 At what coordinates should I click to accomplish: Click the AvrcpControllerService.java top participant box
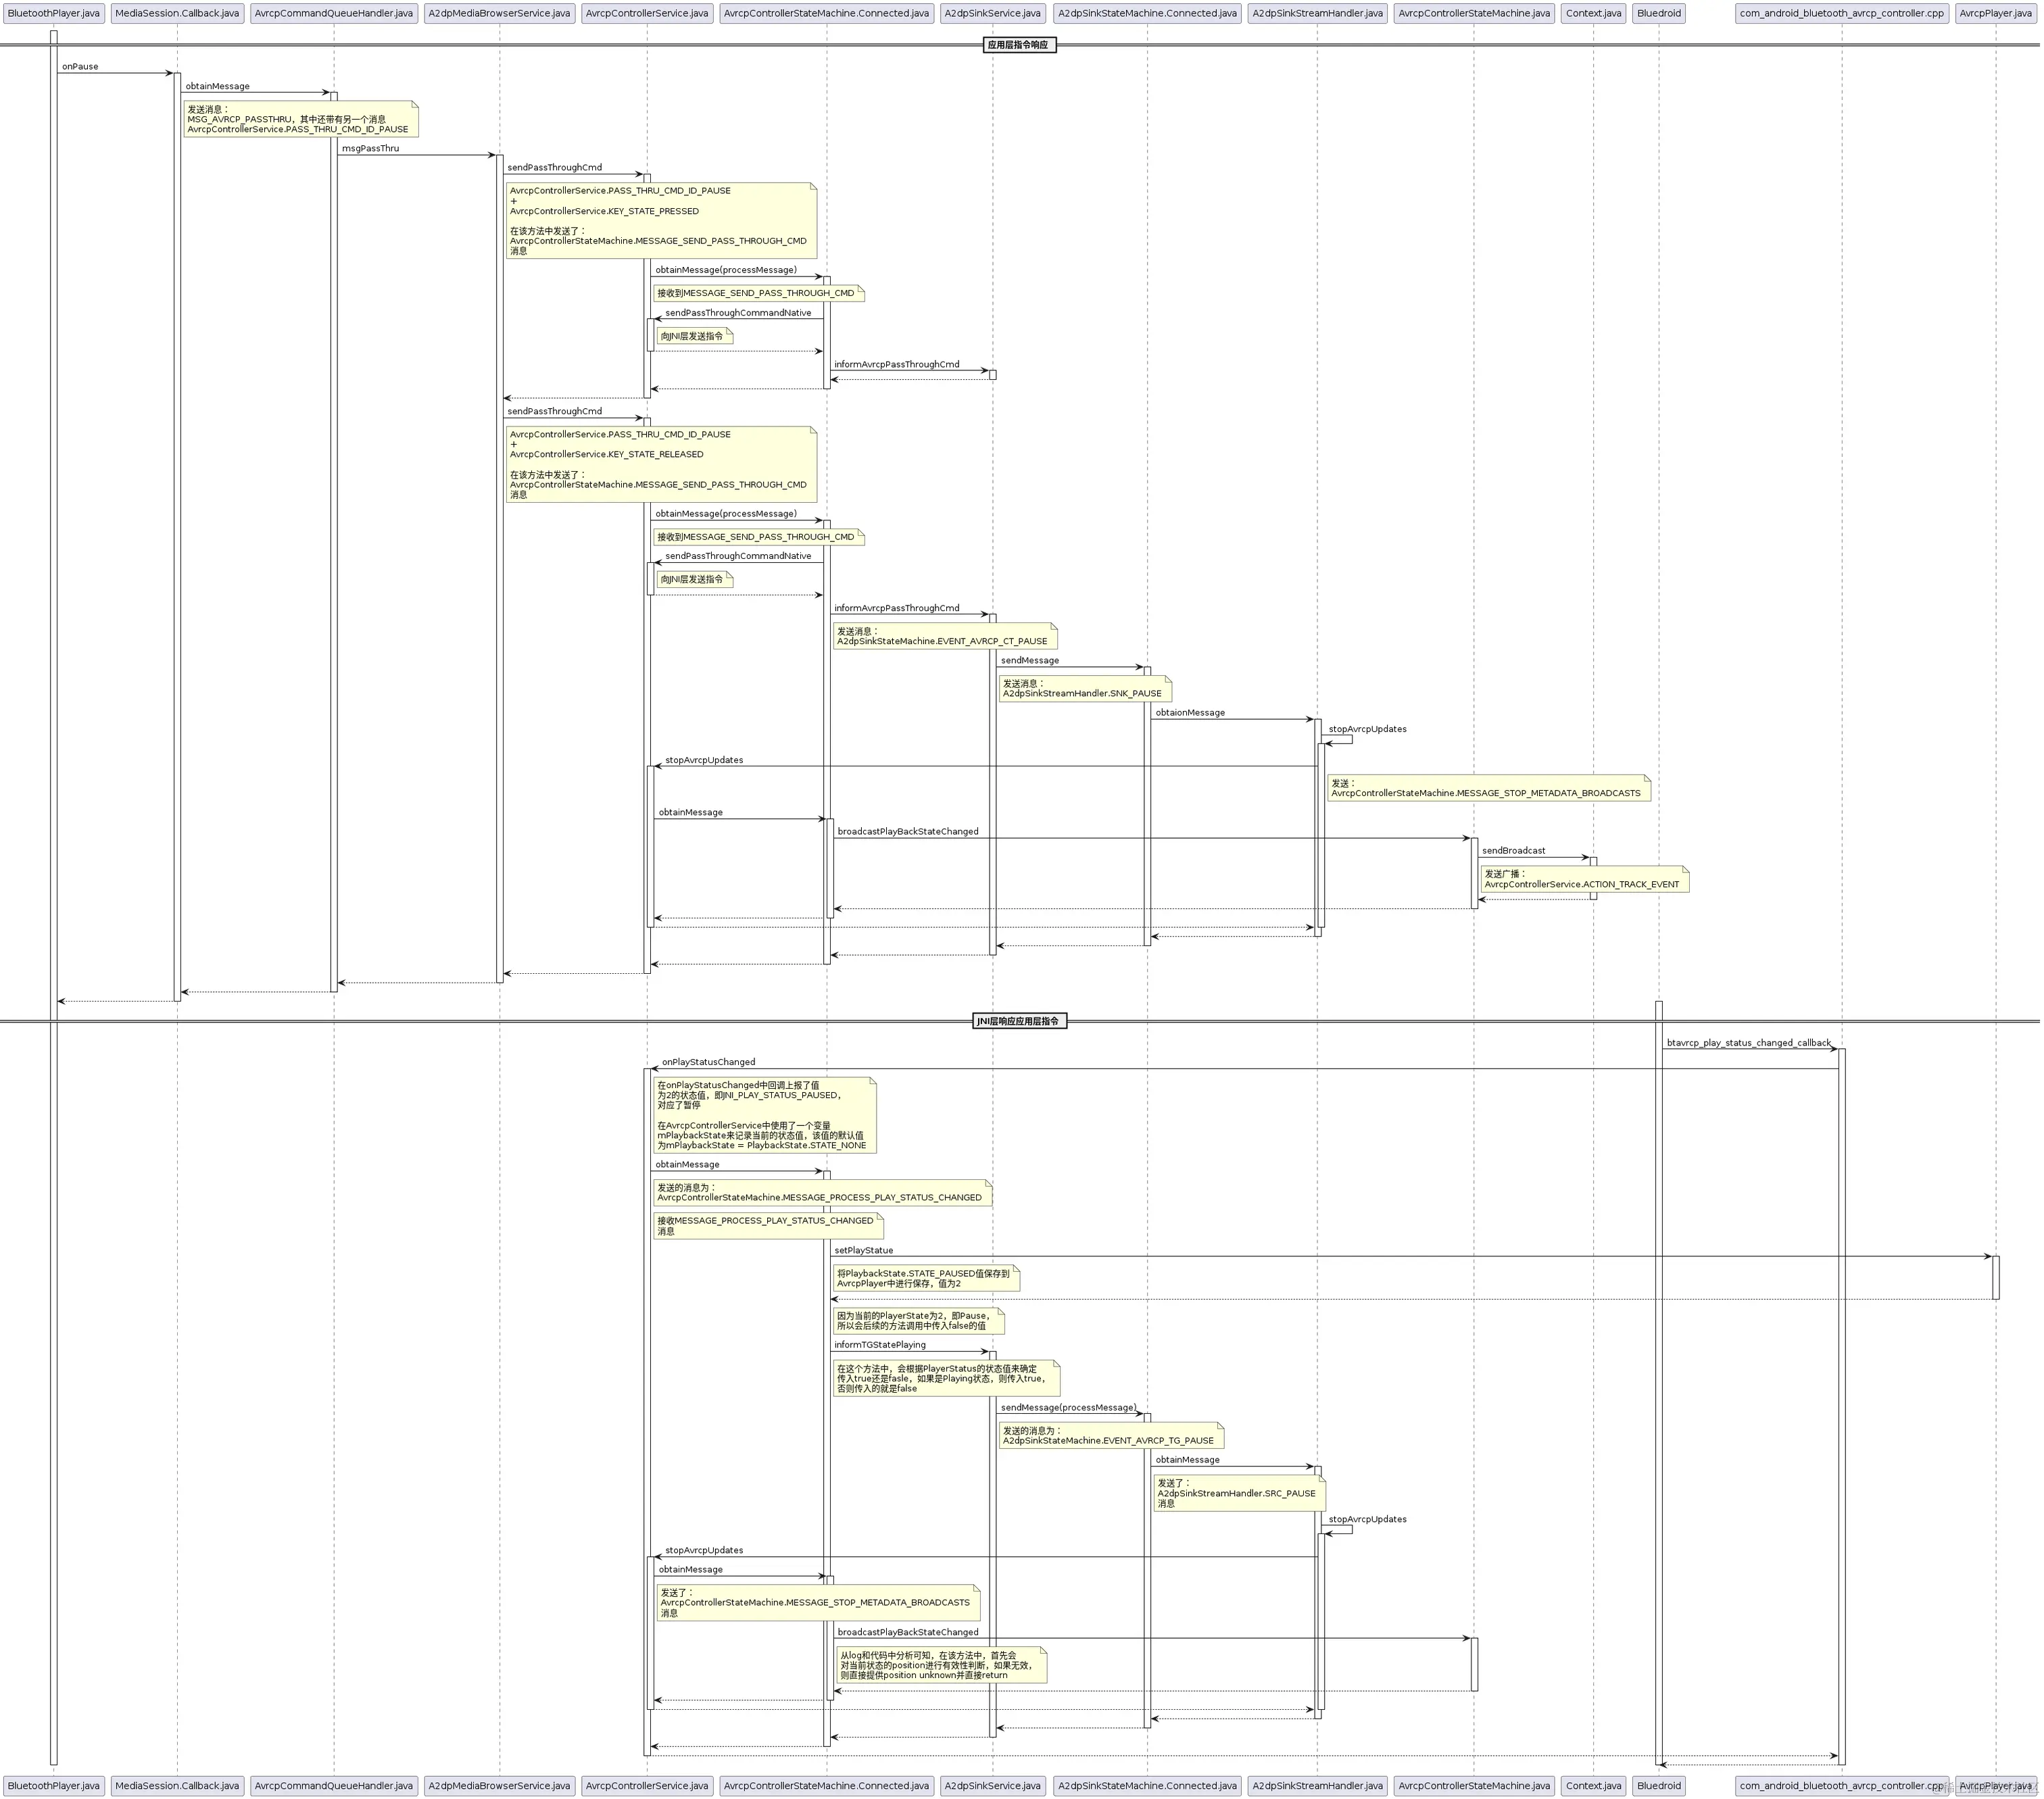click(x=646, y=13)
